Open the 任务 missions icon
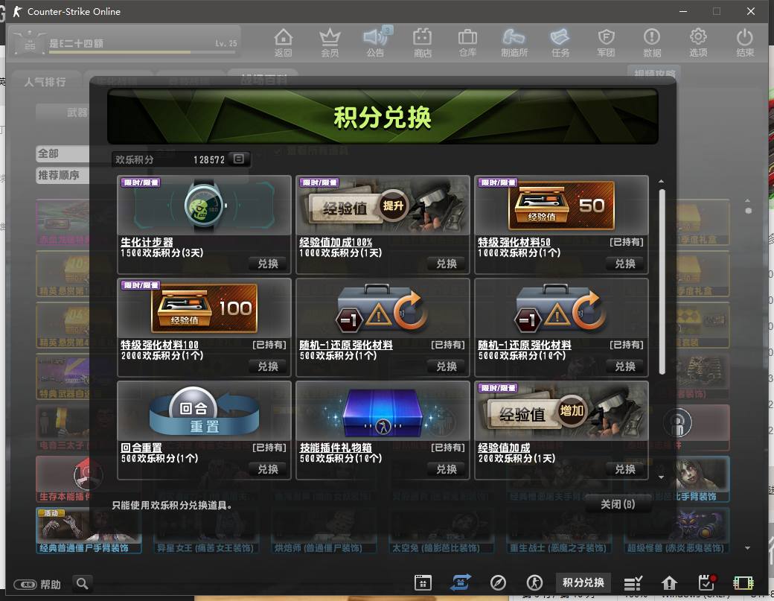774x601 pixels. (560, 42)
